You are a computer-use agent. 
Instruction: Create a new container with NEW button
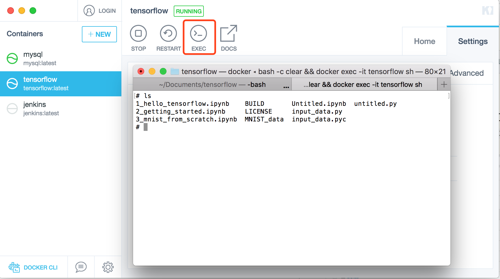pos(99,34)
